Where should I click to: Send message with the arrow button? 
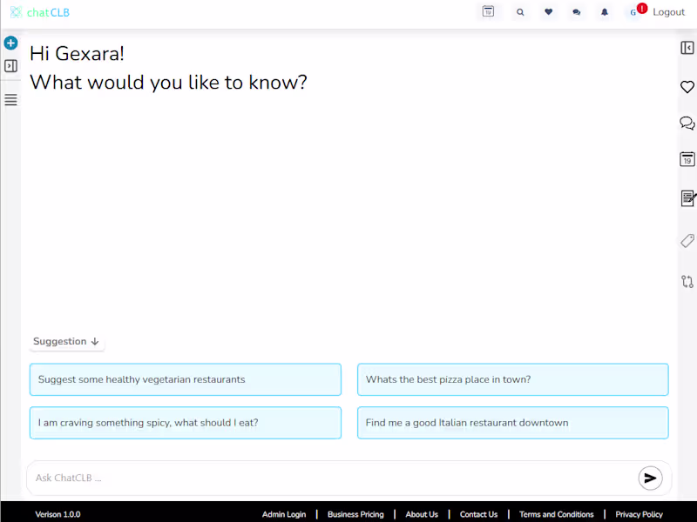click(x=650, y=478)
